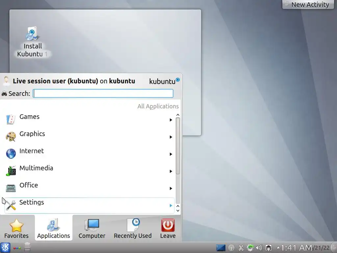The width and height of the screenshot is (337, 253).
Task: Click the Office typewriter icon
Action: coord(11,188)
